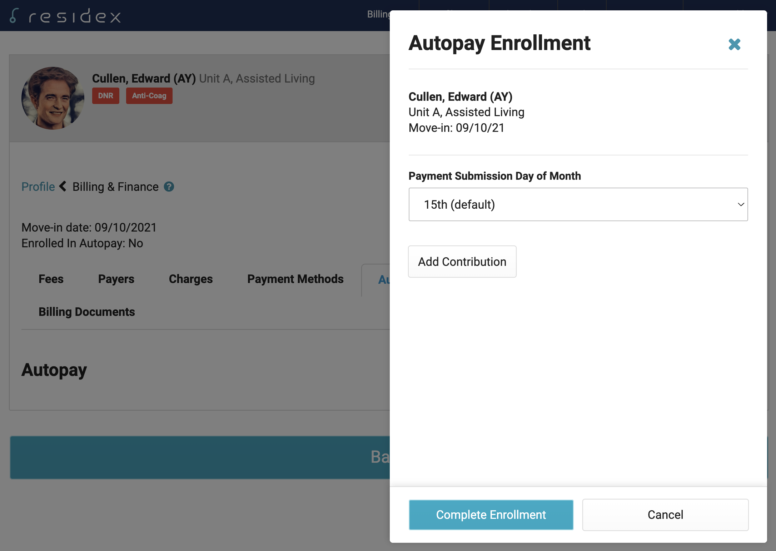This screenshot has height=551, width=776.
Task: Open the Profile link
Action: (x=38, y=187)
